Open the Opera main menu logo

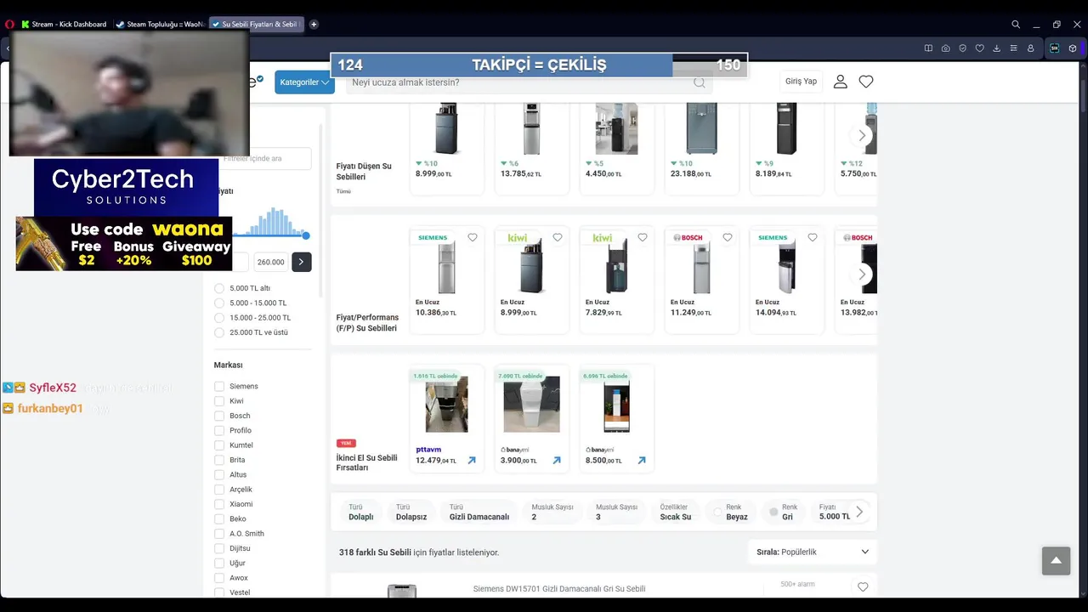pos(9,25)
